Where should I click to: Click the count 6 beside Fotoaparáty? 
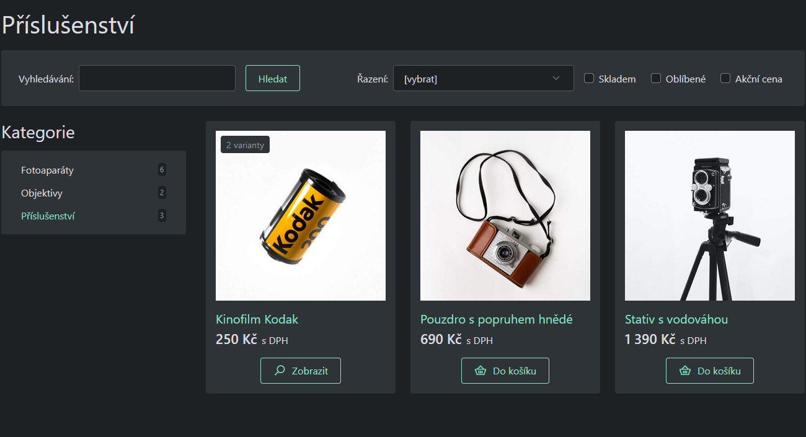[162, 170]
